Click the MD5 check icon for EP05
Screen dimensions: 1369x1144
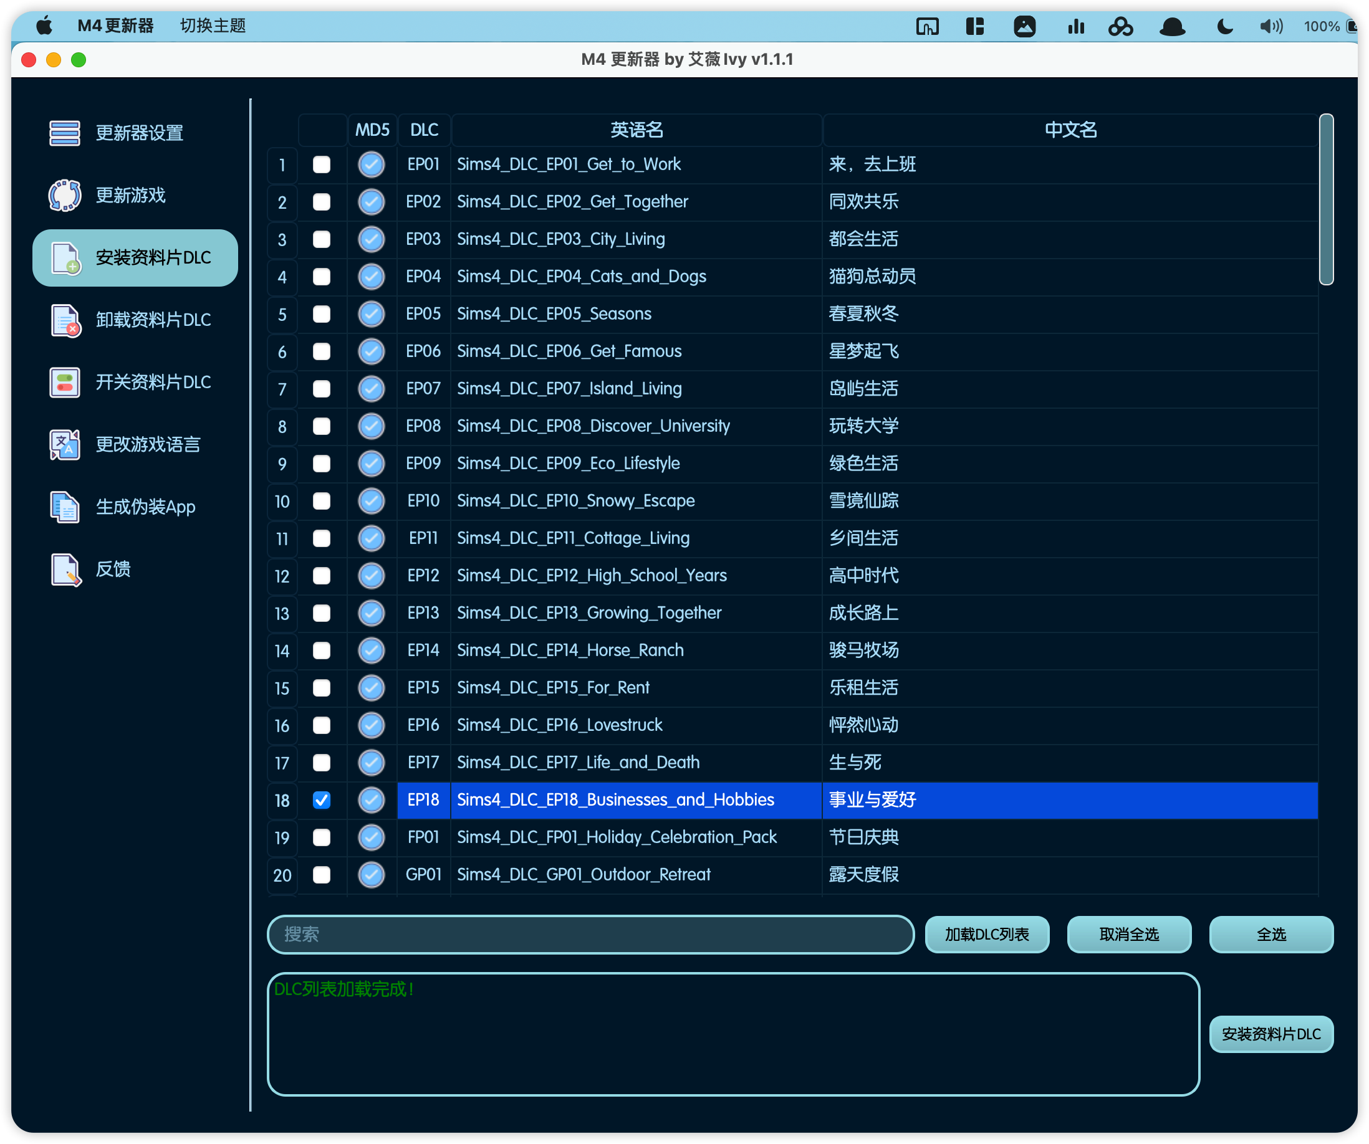point(371,314)
